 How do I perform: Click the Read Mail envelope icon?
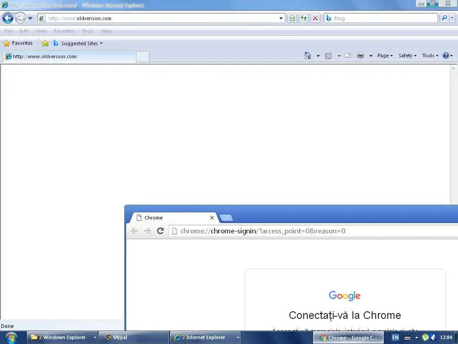coord(348,56)
